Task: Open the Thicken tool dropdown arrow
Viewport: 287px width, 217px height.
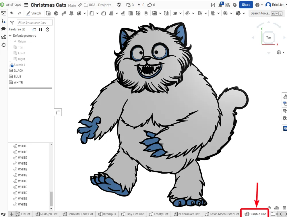Action: click(x=85, y=13)
